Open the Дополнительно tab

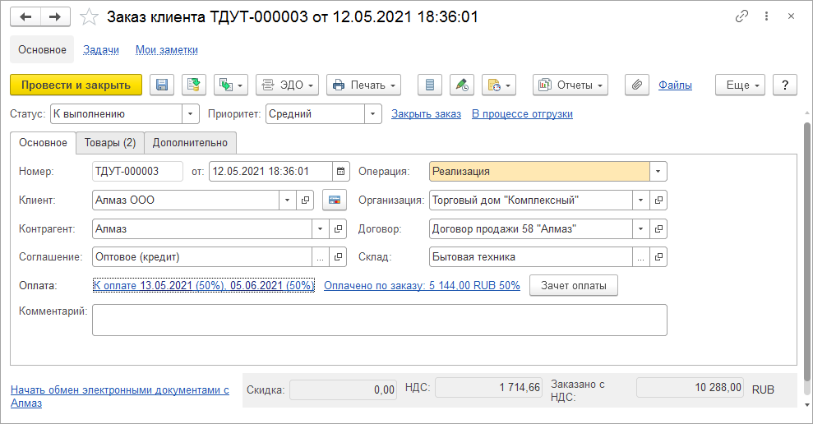(191, 143)
